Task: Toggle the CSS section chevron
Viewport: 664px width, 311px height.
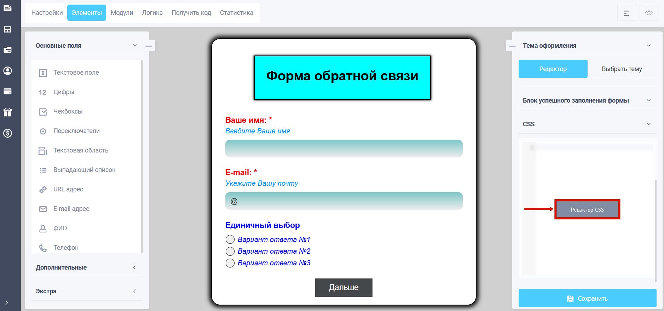Action: (x=648, y=124)
